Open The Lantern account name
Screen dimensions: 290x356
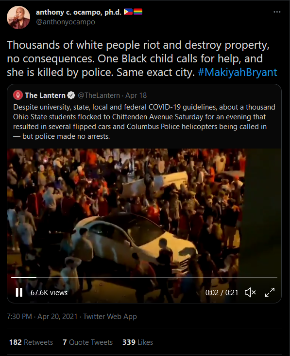click(45, 95)
